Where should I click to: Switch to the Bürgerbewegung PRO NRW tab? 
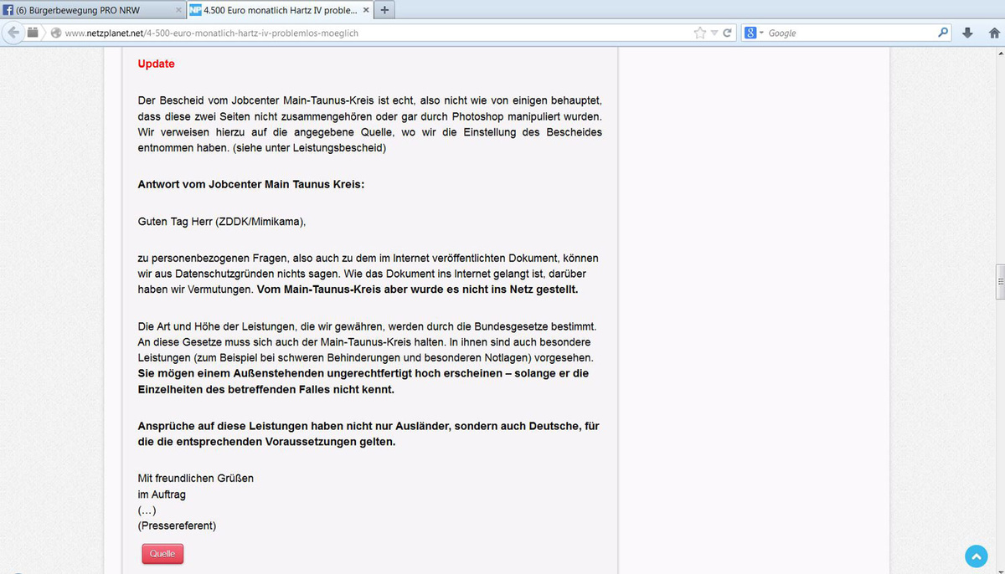[x=84, y=10]
